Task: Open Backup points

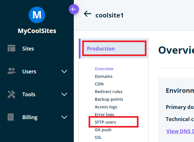Action: point(109,99)
